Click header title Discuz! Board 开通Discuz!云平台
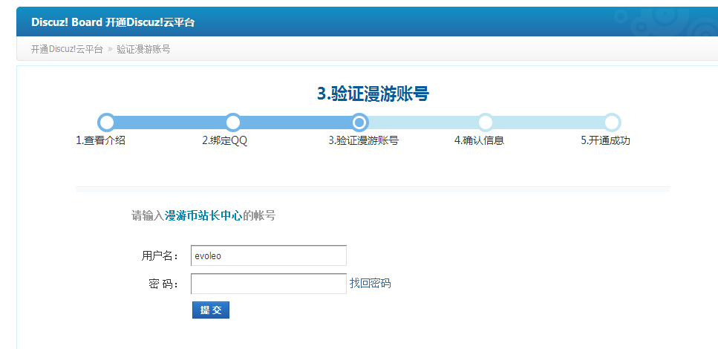This screenshot has width=718, height=349. pos(113,22)
